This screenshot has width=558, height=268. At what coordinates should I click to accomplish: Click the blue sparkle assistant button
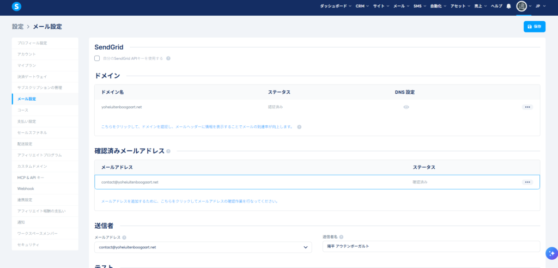click(x=551, y=253)
